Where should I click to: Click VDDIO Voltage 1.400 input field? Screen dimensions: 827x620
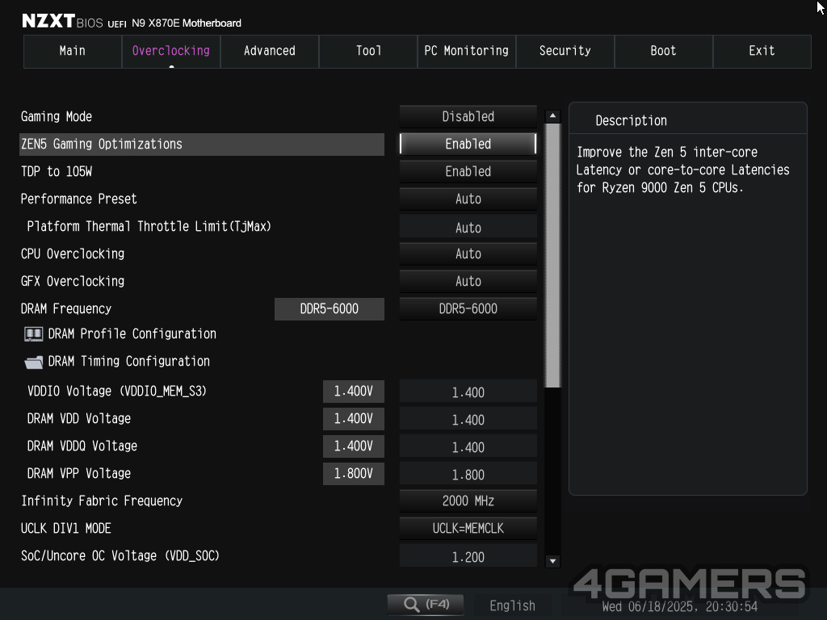point(468,392)
